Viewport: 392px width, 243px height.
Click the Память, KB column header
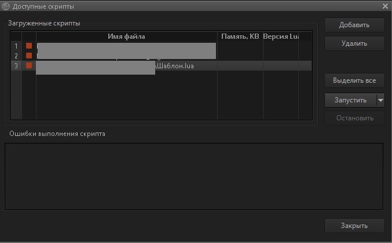click(240, 36)
